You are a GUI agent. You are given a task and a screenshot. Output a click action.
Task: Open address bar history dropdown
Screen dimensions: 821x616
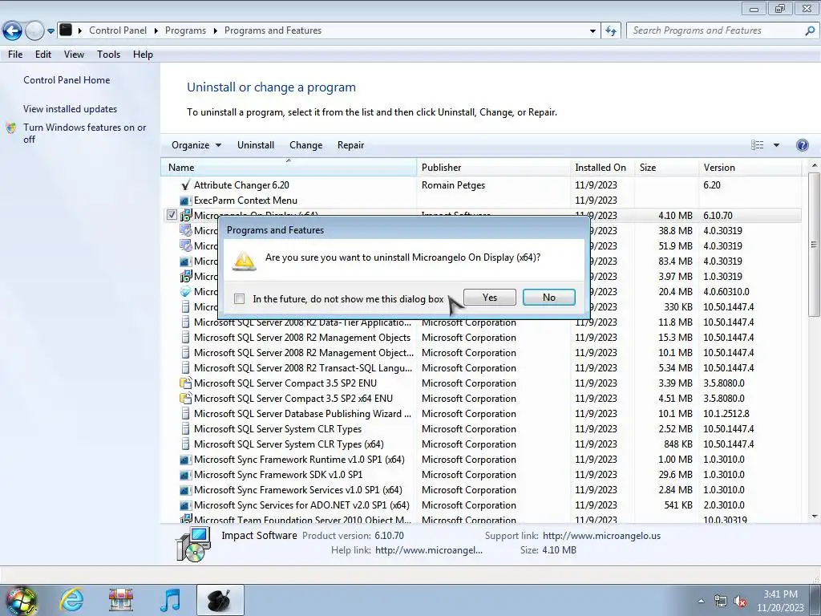pos(592,31)
